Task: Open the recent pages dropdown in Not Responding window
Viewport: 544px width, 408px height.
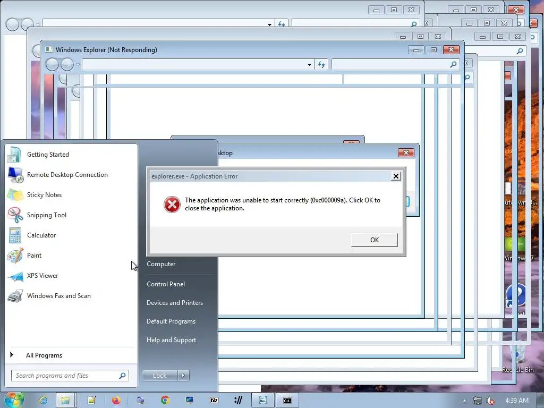Action: coord(78,65)
